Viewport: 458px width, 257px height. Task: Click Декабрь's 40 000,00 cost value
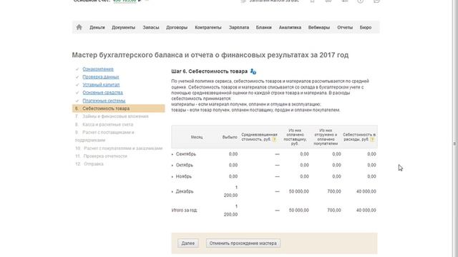366,191
